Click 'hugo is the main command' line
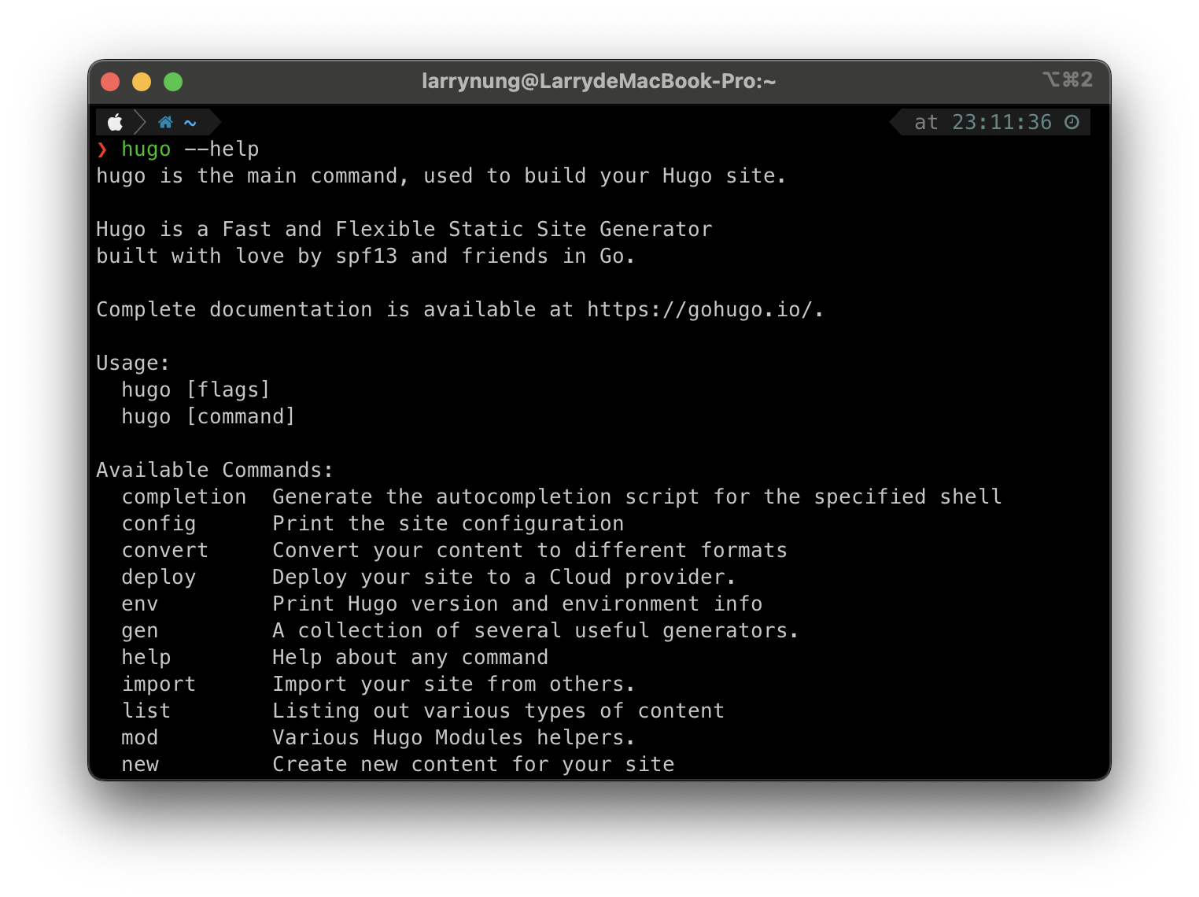Viewport: 1199px width, 897px height. [441, 176]
